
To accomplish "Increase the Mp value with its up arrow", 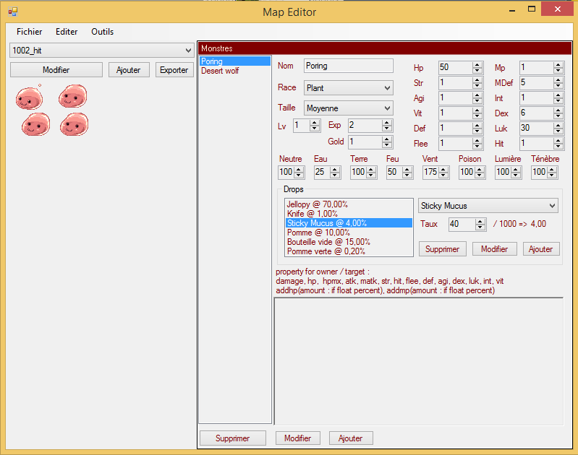I will [558, 65].
